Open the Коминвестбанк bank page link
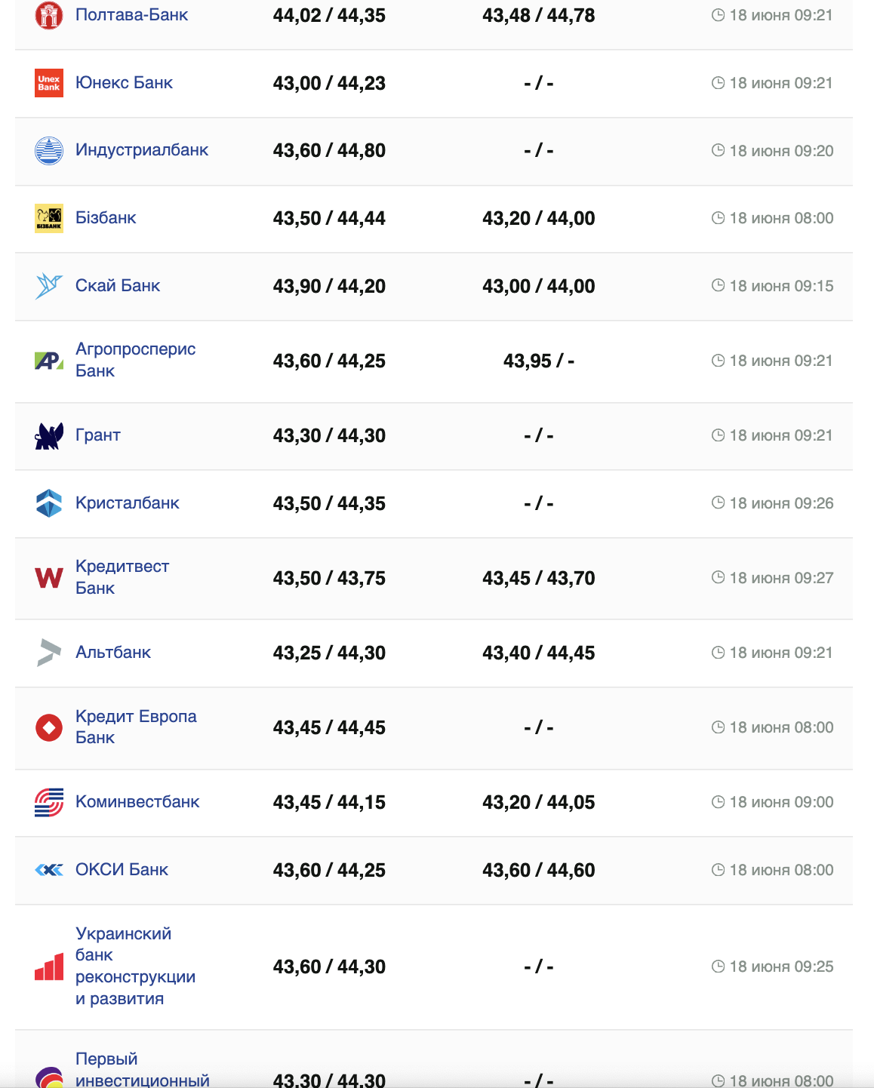Screen dimensions: 874x1088 tap(137, 802)
